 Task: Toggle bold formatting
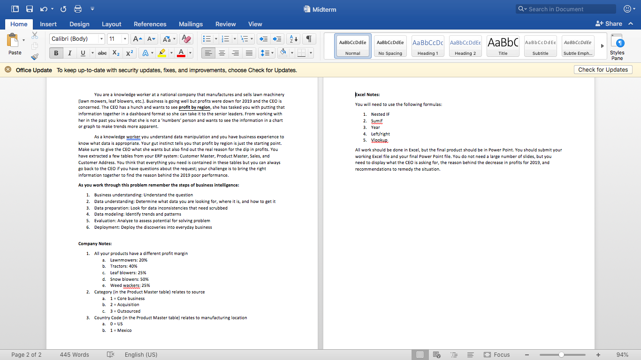tap(56, 53)
